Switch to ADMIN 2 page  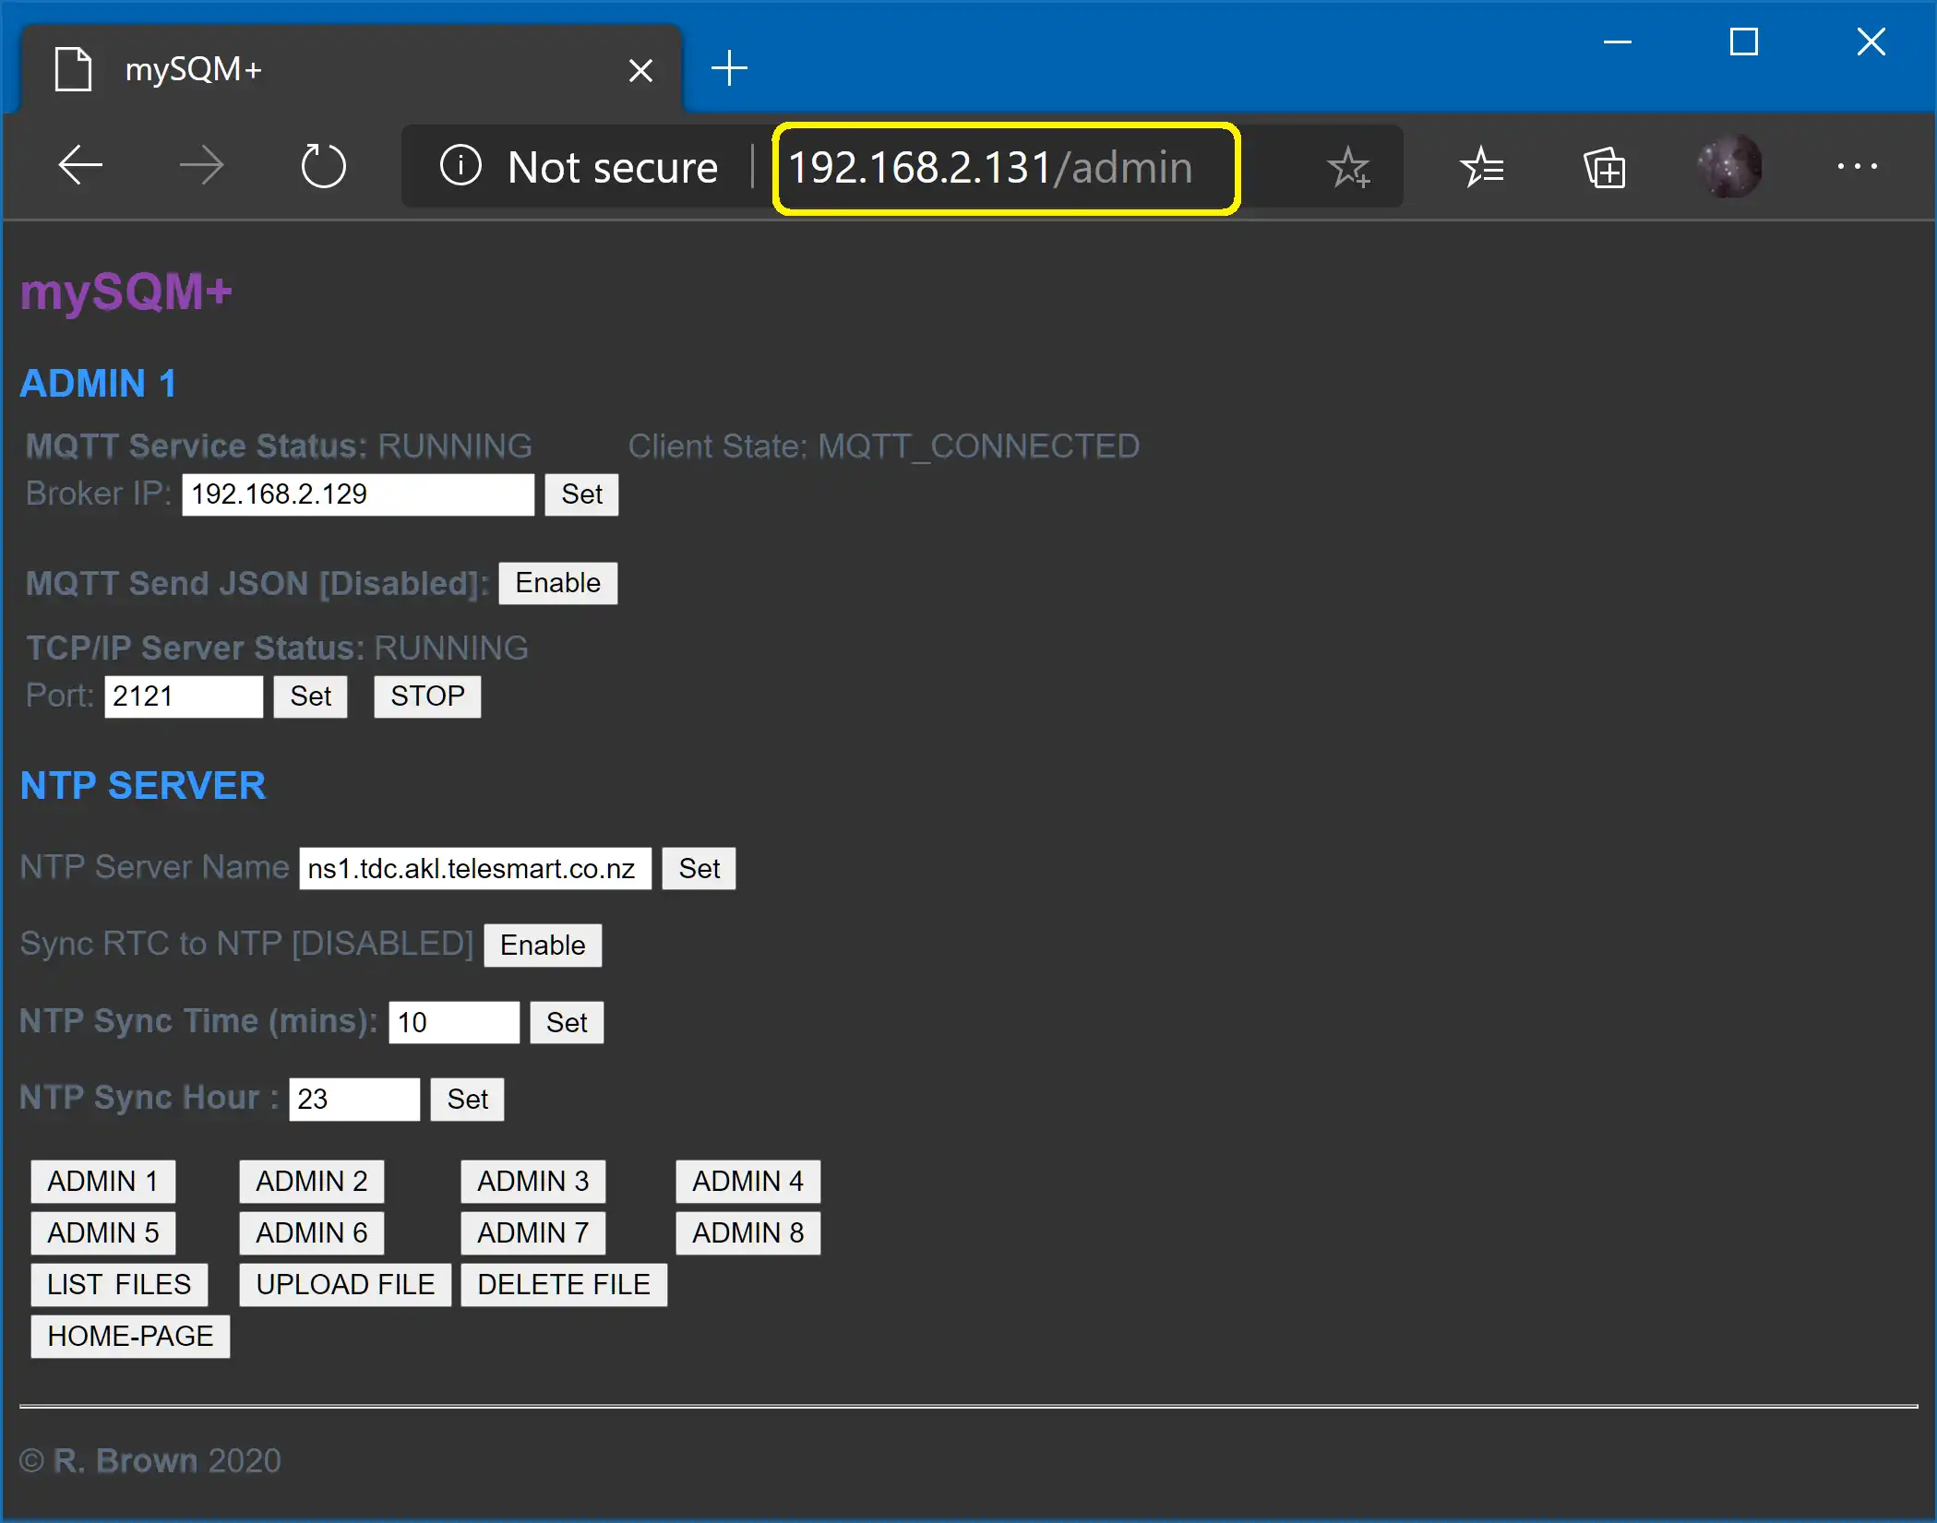[311, 1182]
